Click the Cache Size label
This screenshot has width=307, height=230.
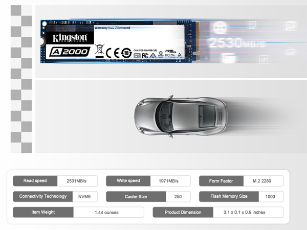pyautogui.click(x=136, y=197)
